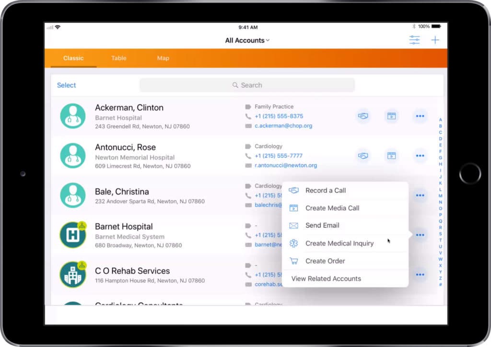Open the filter settings sliders icon
The image size is (491, 347).
tap(414, 40)
